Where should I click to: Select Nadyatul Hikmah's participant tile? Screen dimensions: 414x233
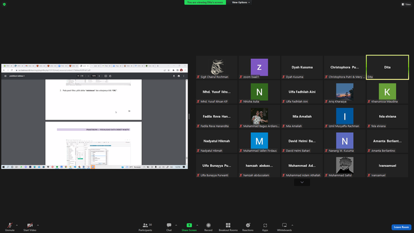pyautogui.click(x=217, y=141)
